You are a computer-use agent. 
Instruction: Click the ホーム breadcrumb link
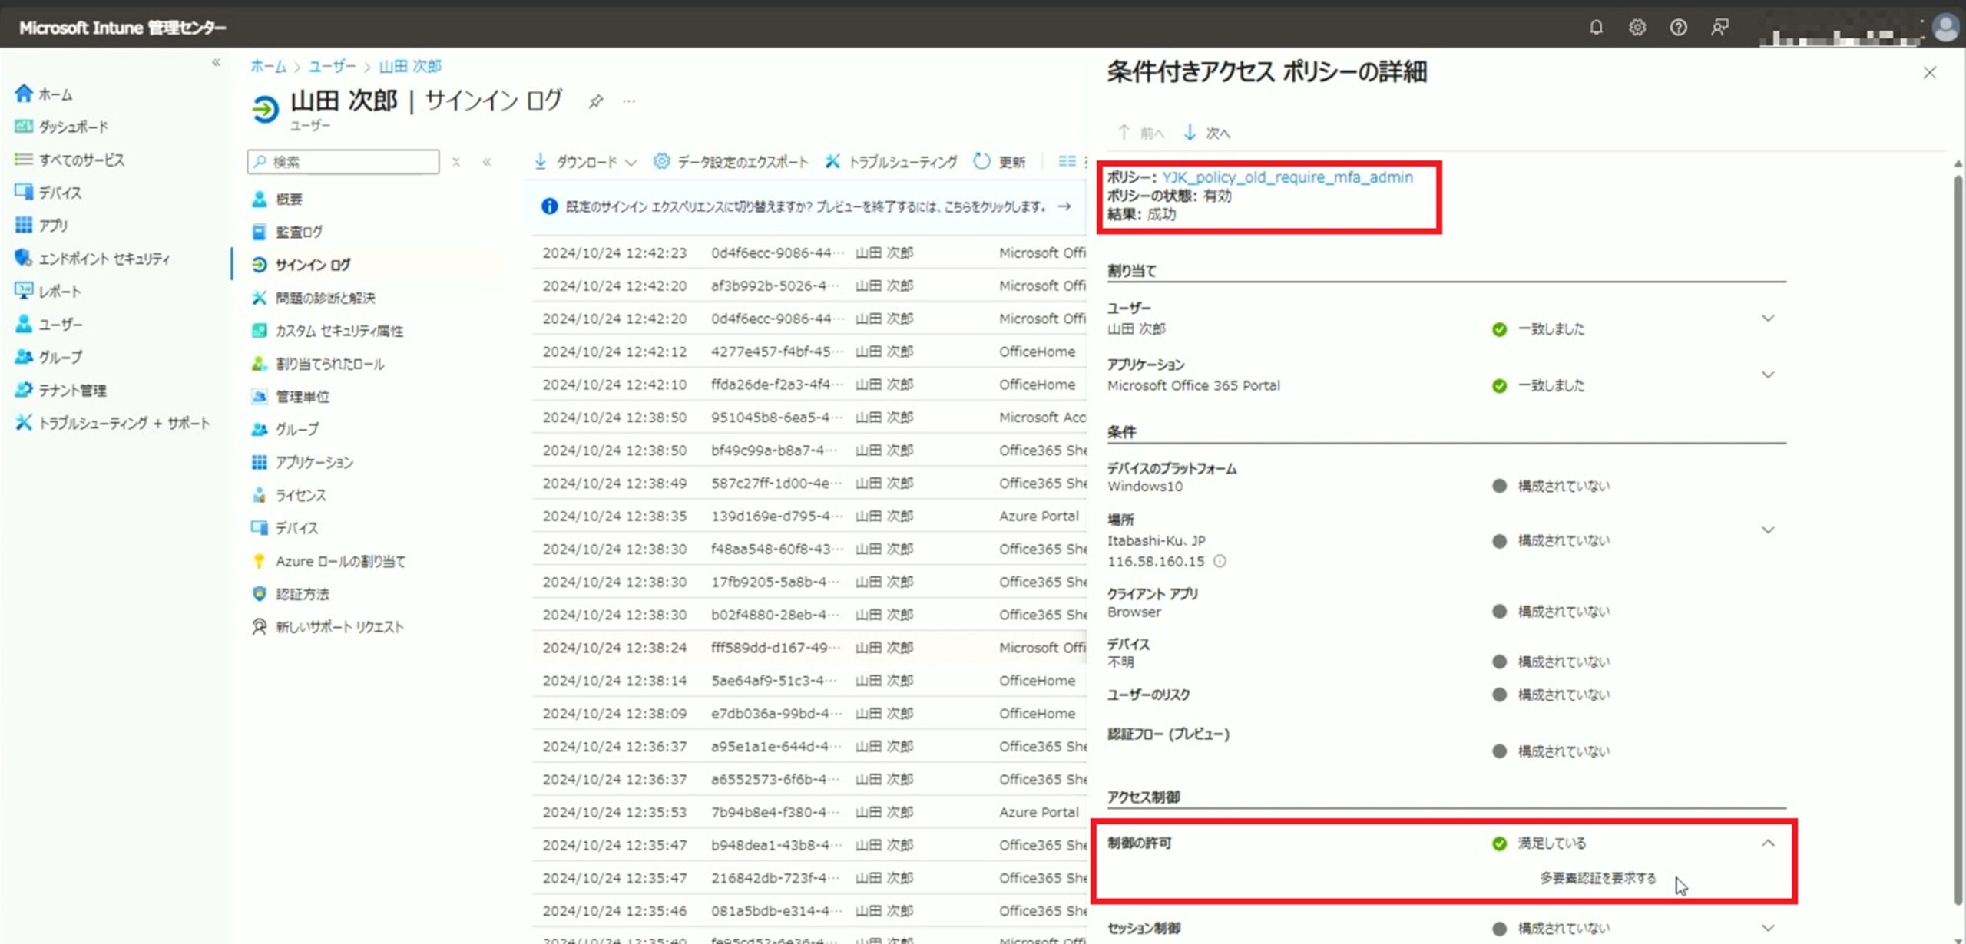coord(268,67)
